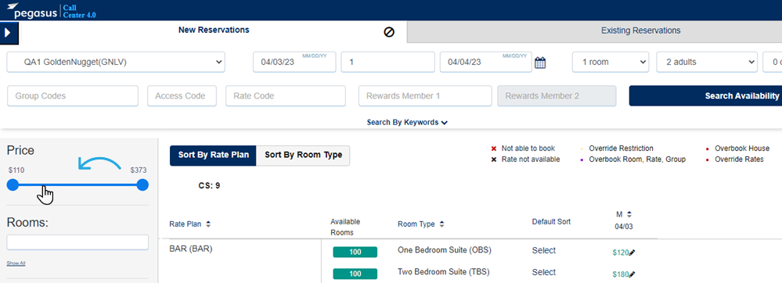Click 100 available rooms badge for TBS
The width and height of the screenshot is (782, 283).
point(355,274)
